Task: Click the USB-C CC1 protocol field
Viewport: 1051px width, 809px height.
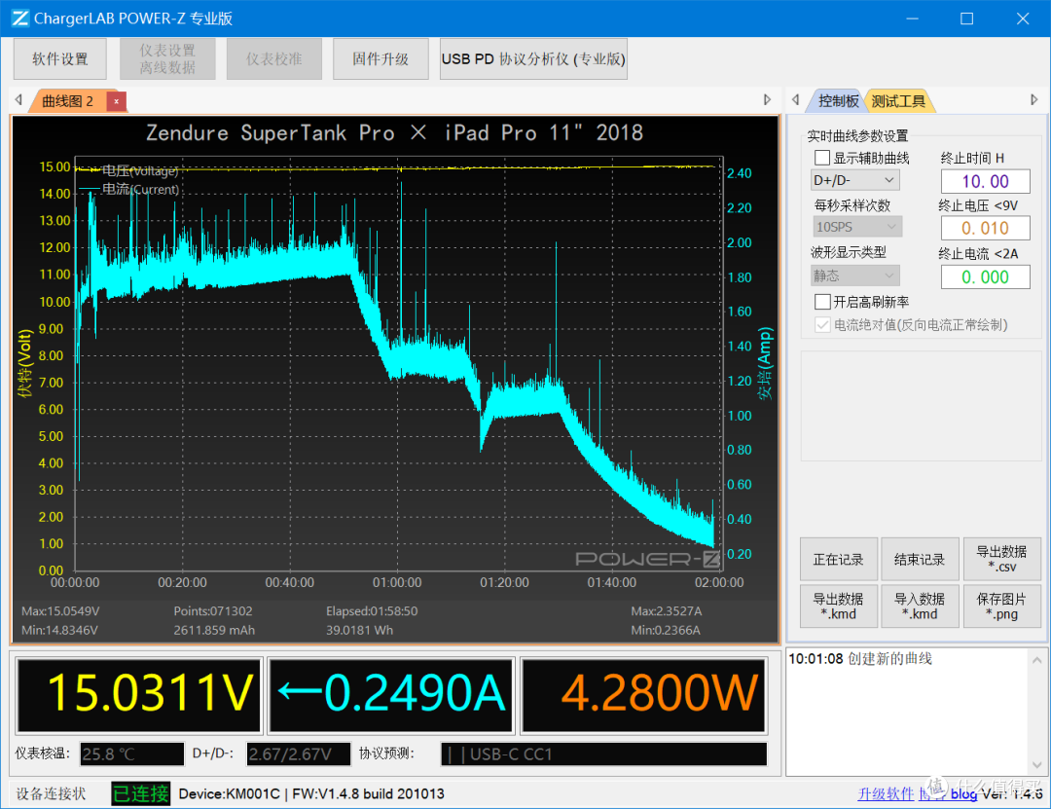Action: tap(603, 754)
